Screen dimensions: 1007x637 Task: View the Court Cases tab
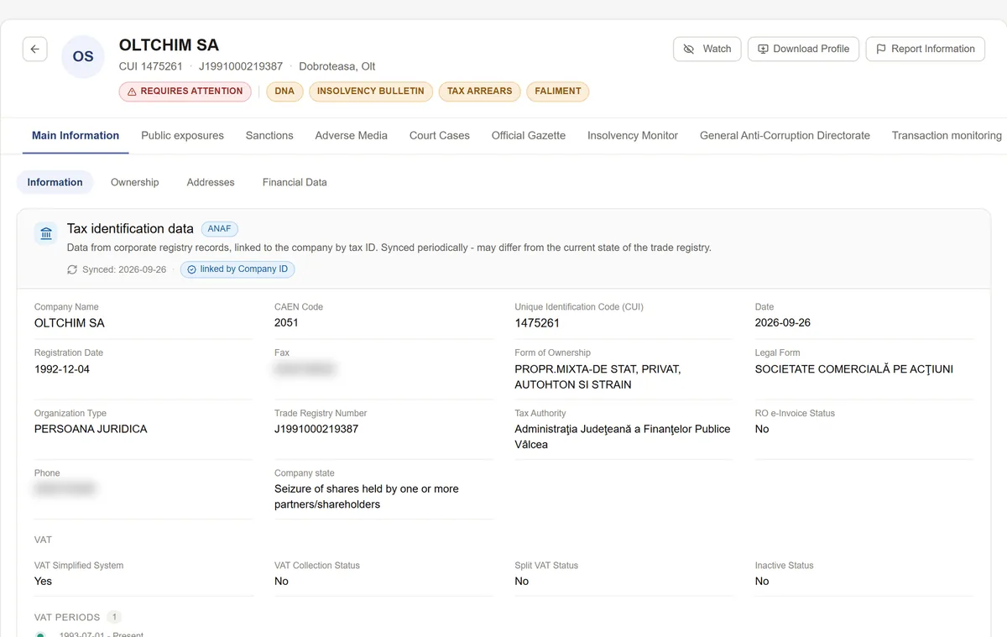pos(440,135)
